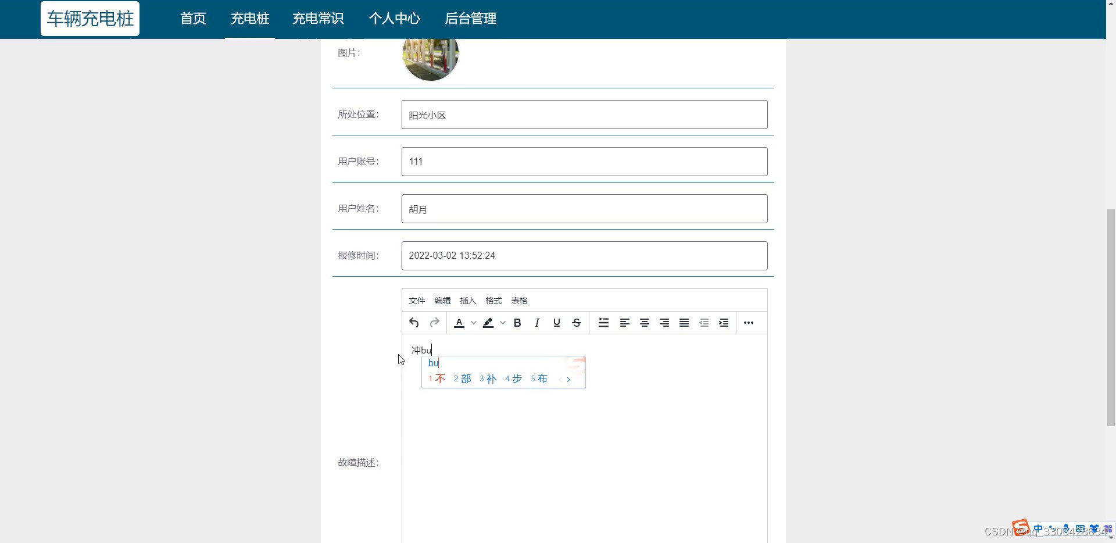Click the page vertical scrollbar thumb
This screenshot has height=543, width=1116.
(1111, 318)
